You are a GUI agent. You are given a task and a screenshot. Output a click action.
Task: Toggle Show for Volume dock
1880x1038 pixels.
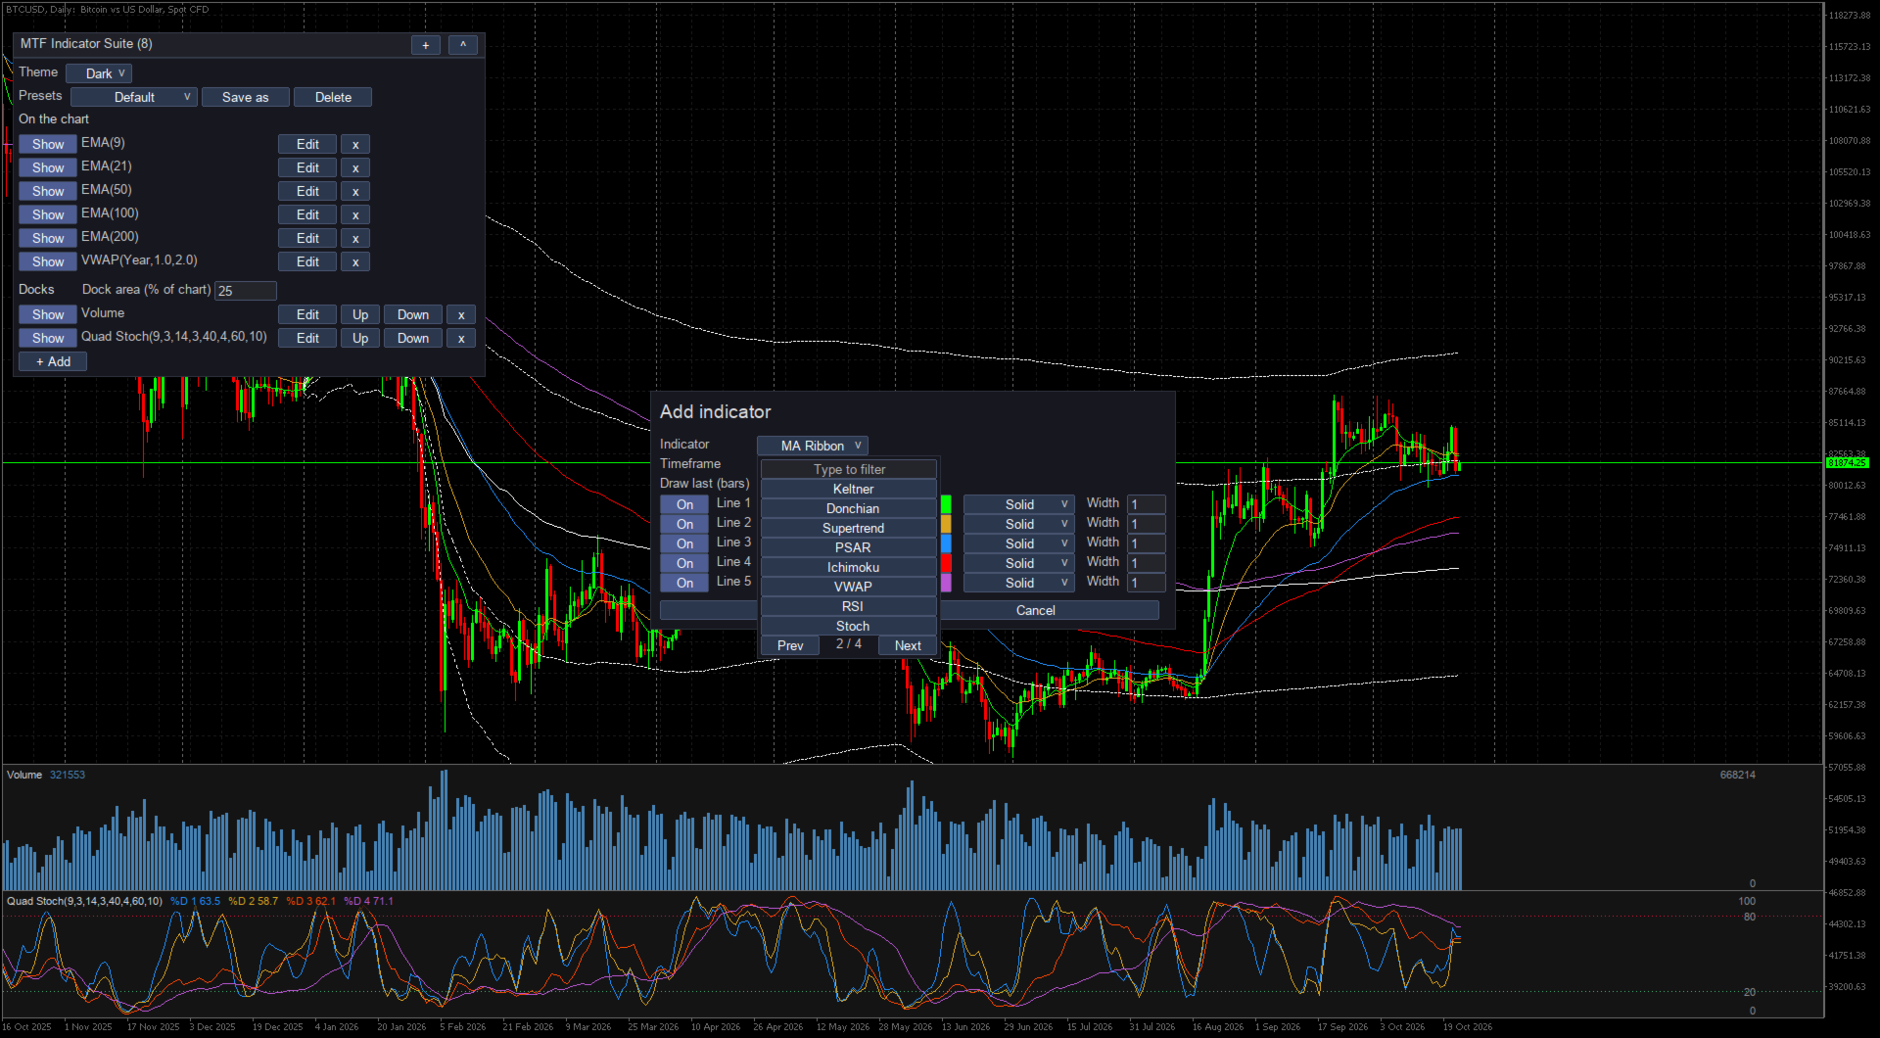pos(48,315)
